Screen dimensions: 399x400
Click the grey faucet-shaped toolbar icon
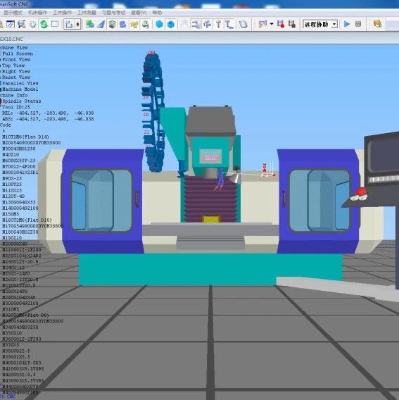point(146,24)
